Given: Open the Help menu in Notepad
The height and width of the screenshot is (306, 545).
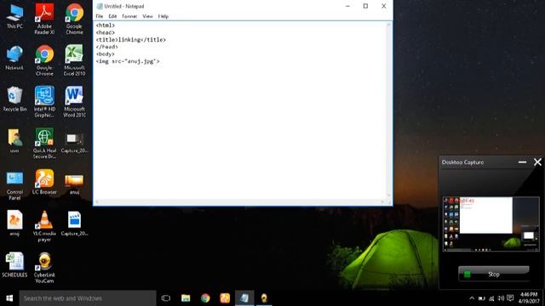Looking at the screenshot, I should pos(163,16).
